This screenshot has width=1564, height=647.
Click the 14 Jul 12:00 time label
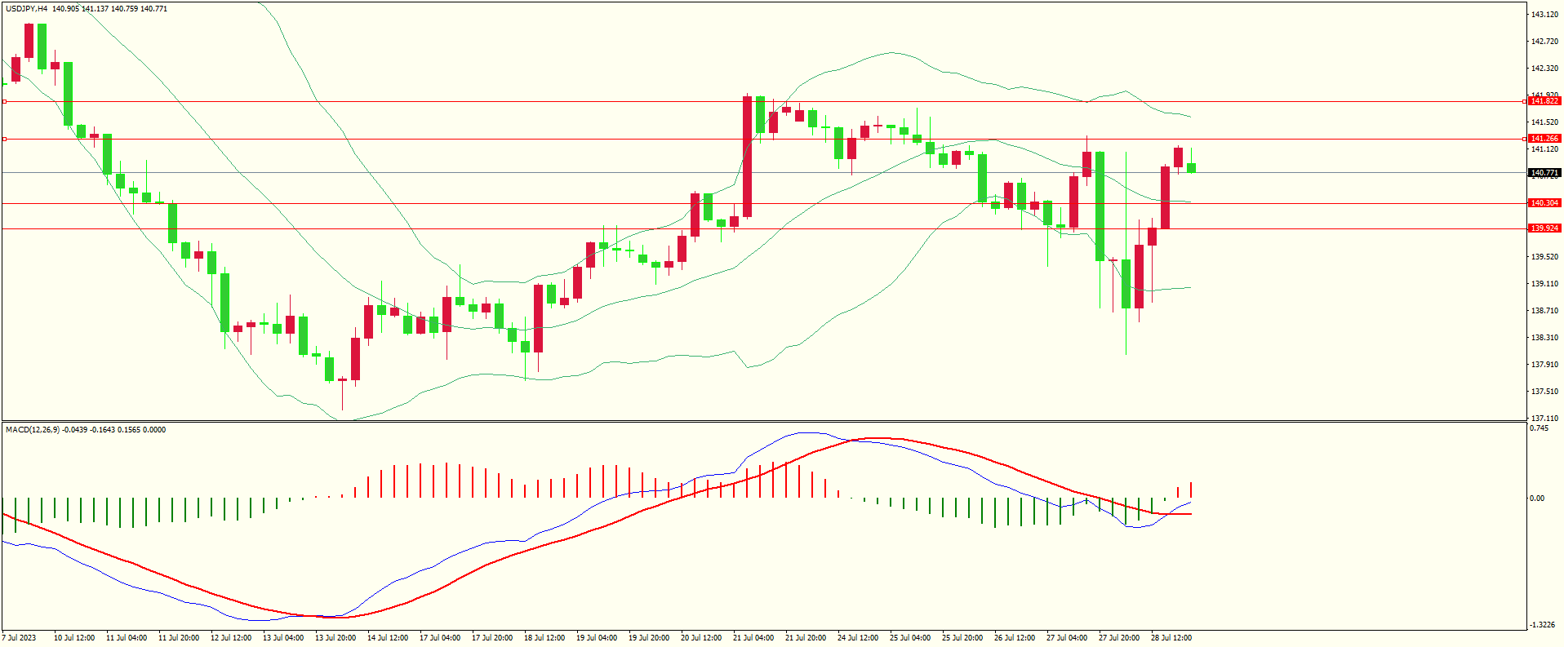click(x=387, y=638)
